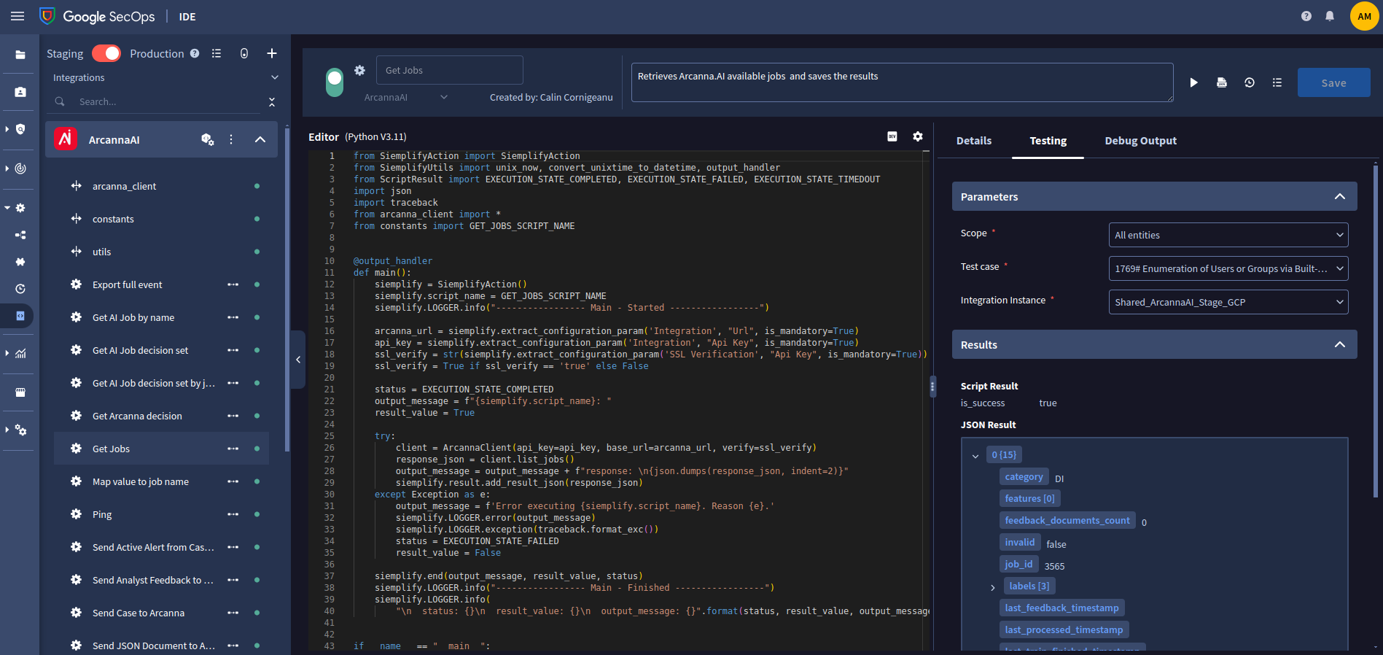Open ArcannaAI three-dot options menu
Screen dimensions: 1383x655
[x=231, y=139]
